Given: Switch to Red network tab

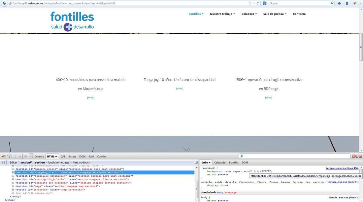Looking at the screenshot, I should [91, 157].
